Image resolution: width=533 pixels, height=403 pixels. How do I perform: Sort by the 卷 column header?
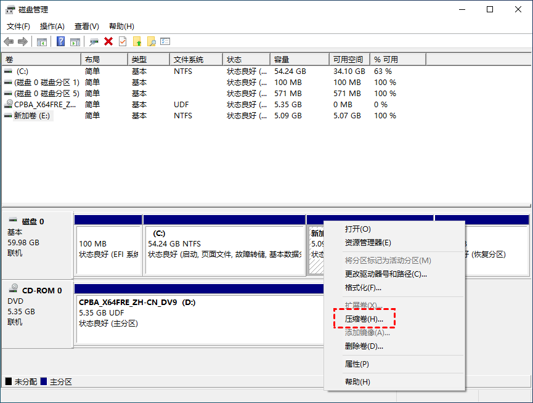click(41, 60)
